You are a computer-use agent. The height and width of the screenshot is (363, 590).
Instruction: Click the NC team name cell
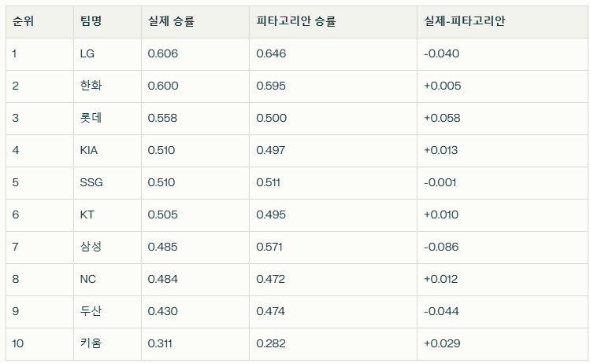tap(107, 280)
